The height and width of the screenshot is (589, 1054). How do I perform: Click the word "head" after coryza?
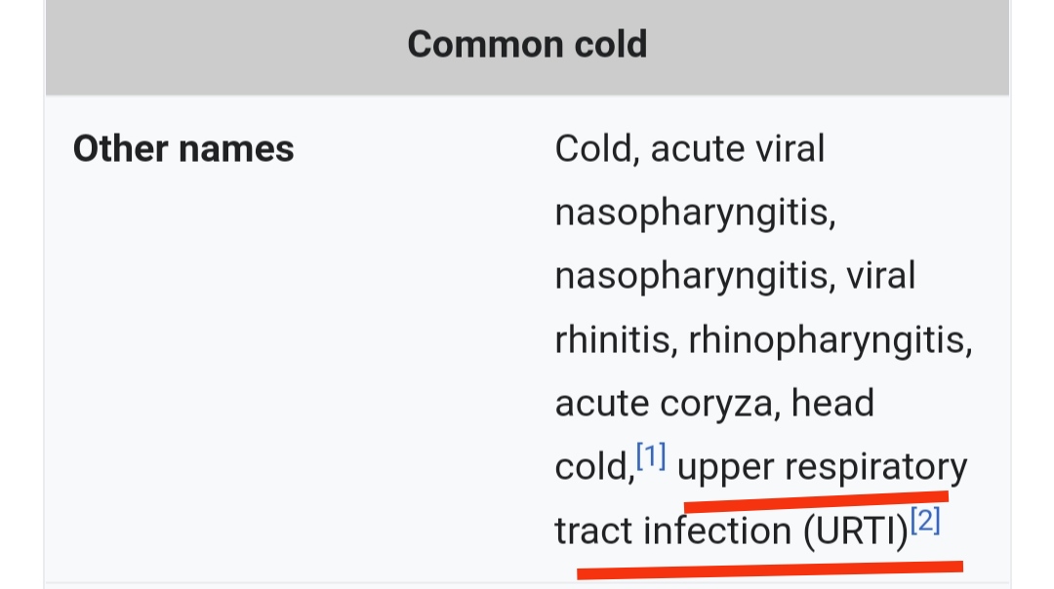coord(832,403)
